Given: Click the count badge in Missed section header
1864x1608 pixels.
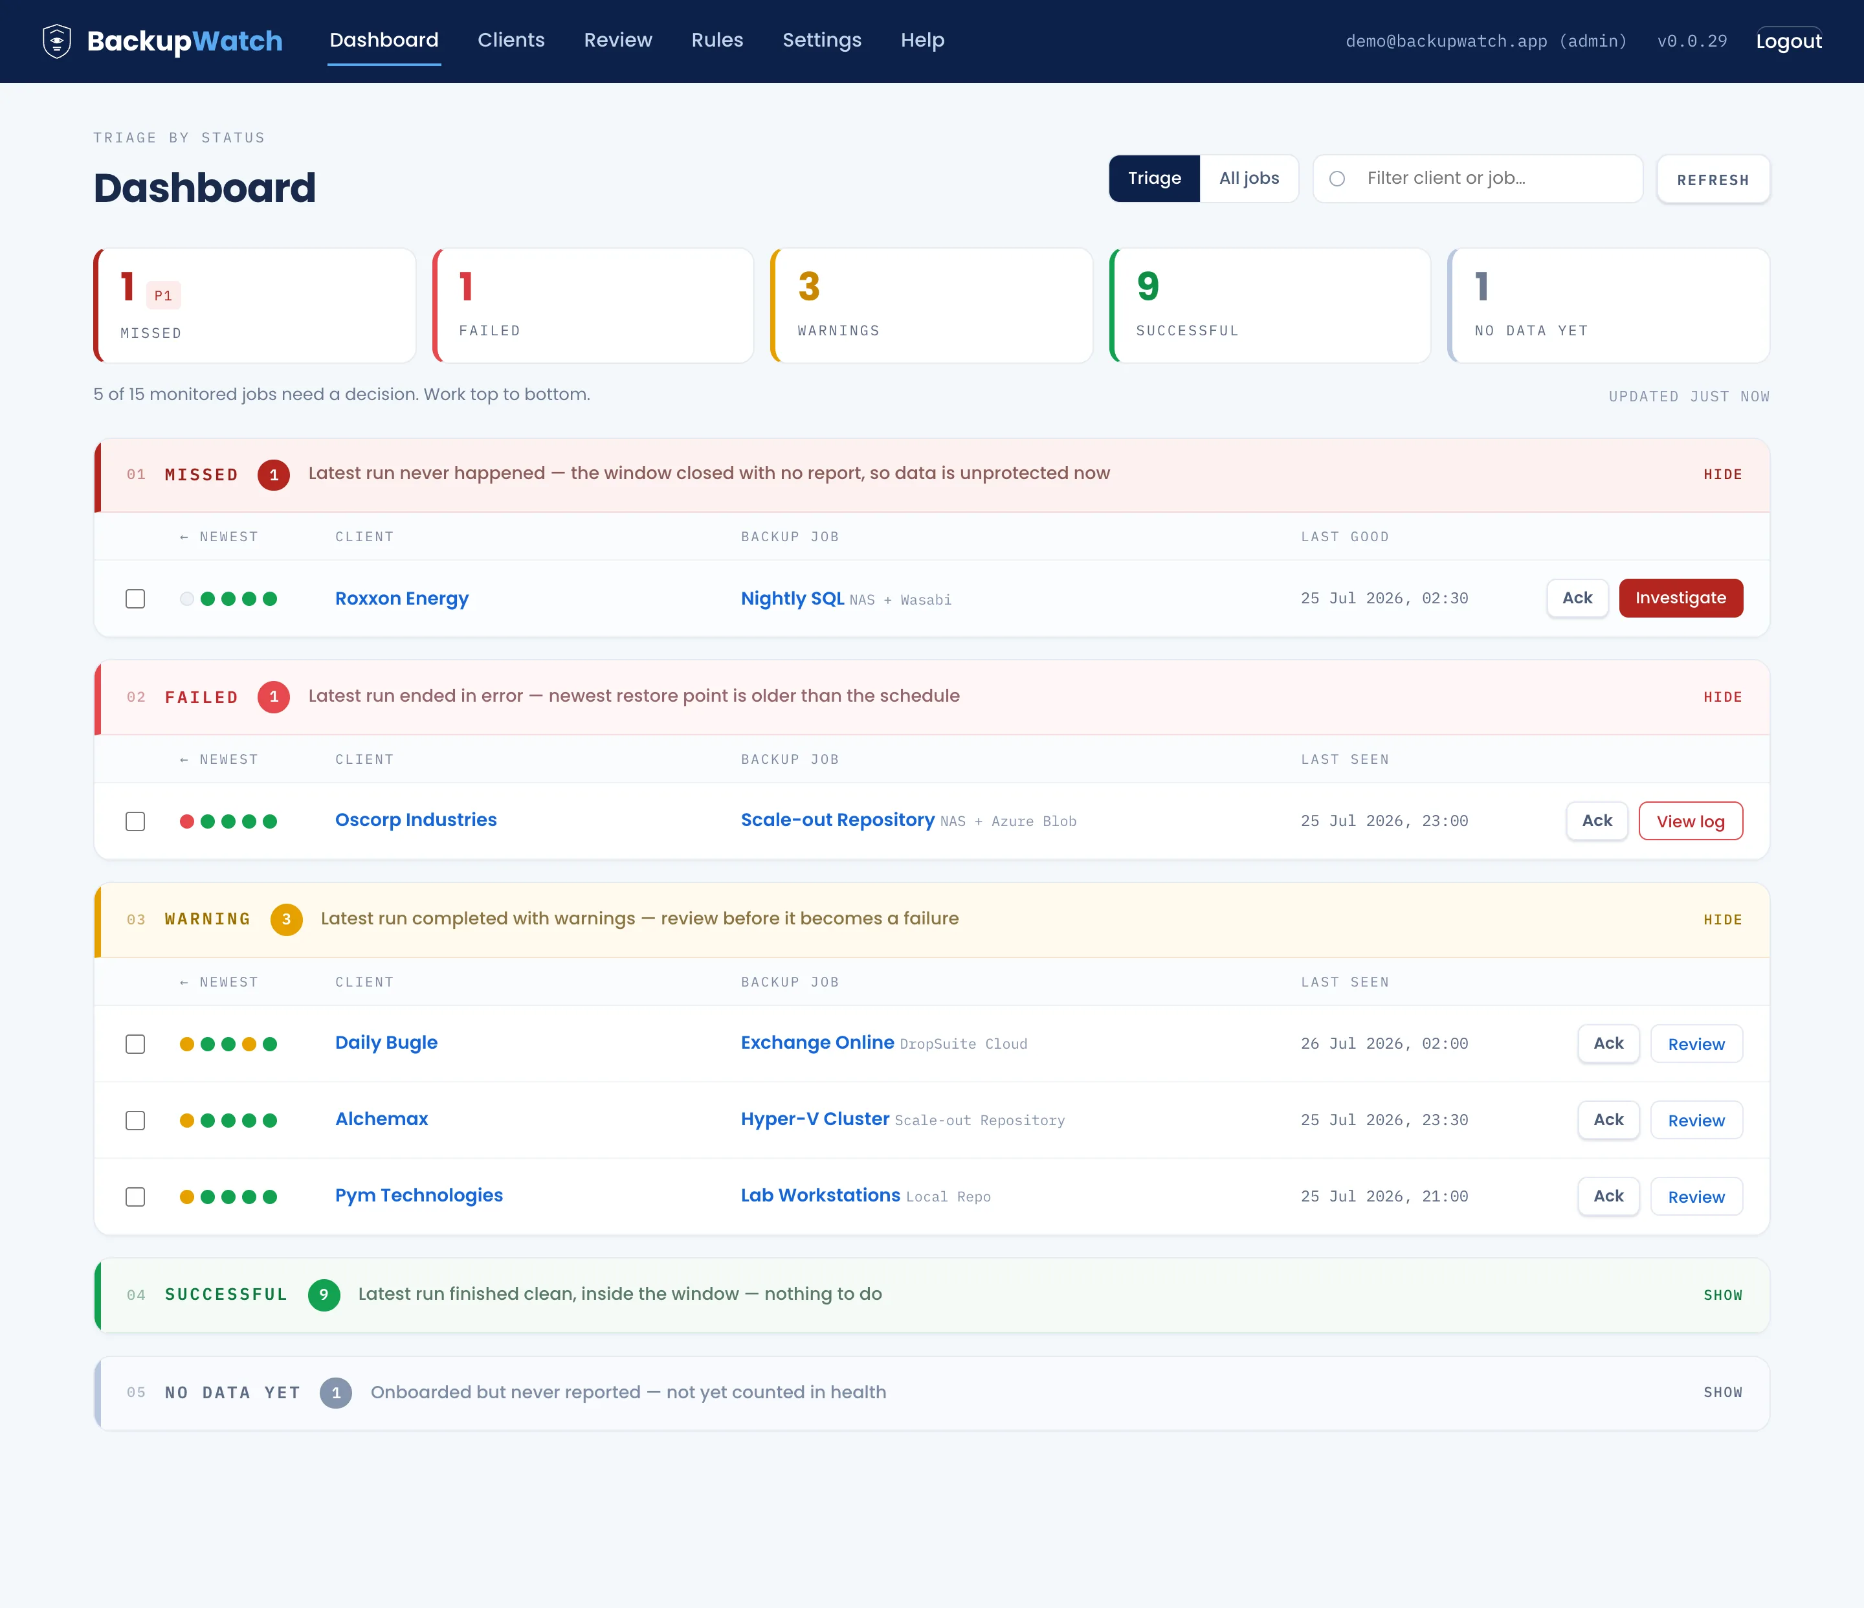Looking at the screenshot, I should 274,475.
